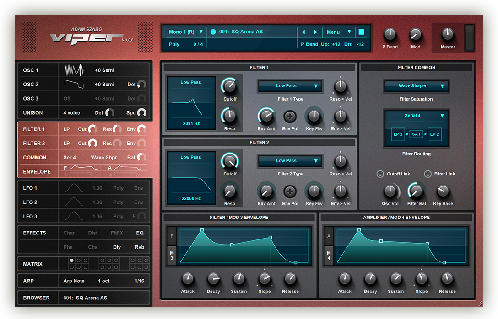Enable the Cutoff Link toggle
The height and width of the screenshot is (319, 498).
380,174
